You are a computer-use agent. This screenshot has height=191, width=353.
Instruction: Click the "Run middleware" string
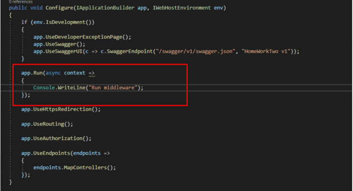[x=113, y=88]
